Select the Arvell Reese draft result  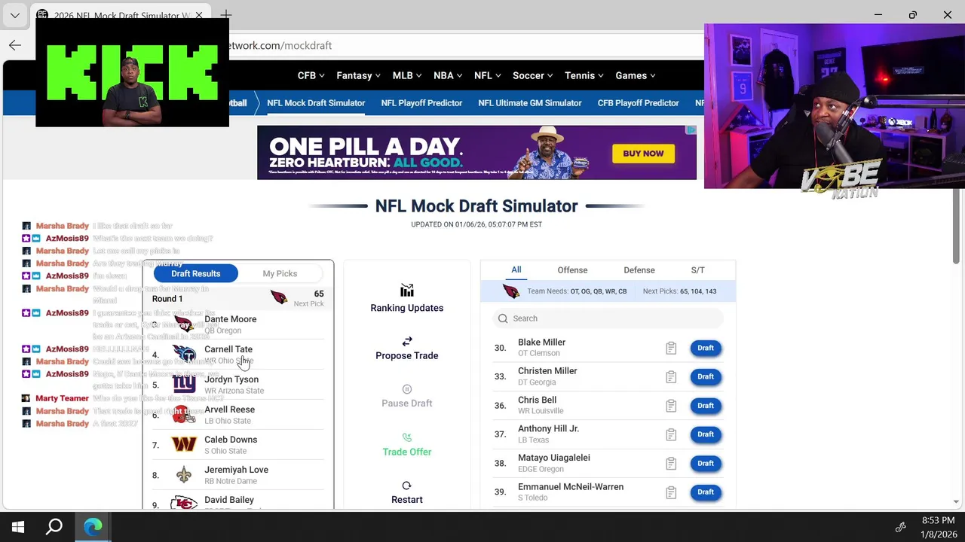click(x=238, y=414)
